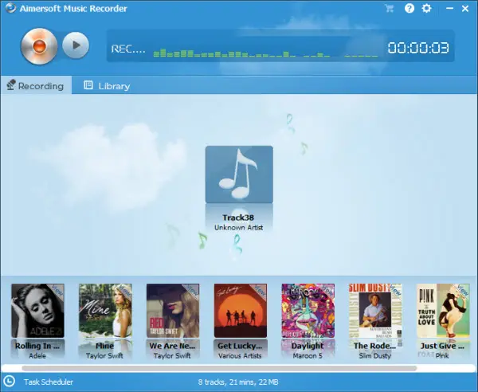478x392 pixels.
Task: Click 'Taylor Swift' under We Are Ne...
Action: click(x=172, y=355)
